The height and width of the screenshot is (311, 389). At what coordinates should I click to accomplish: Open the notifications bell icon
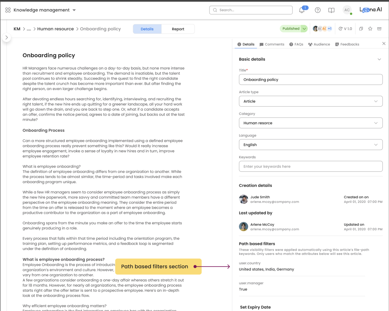pos(302,10)
